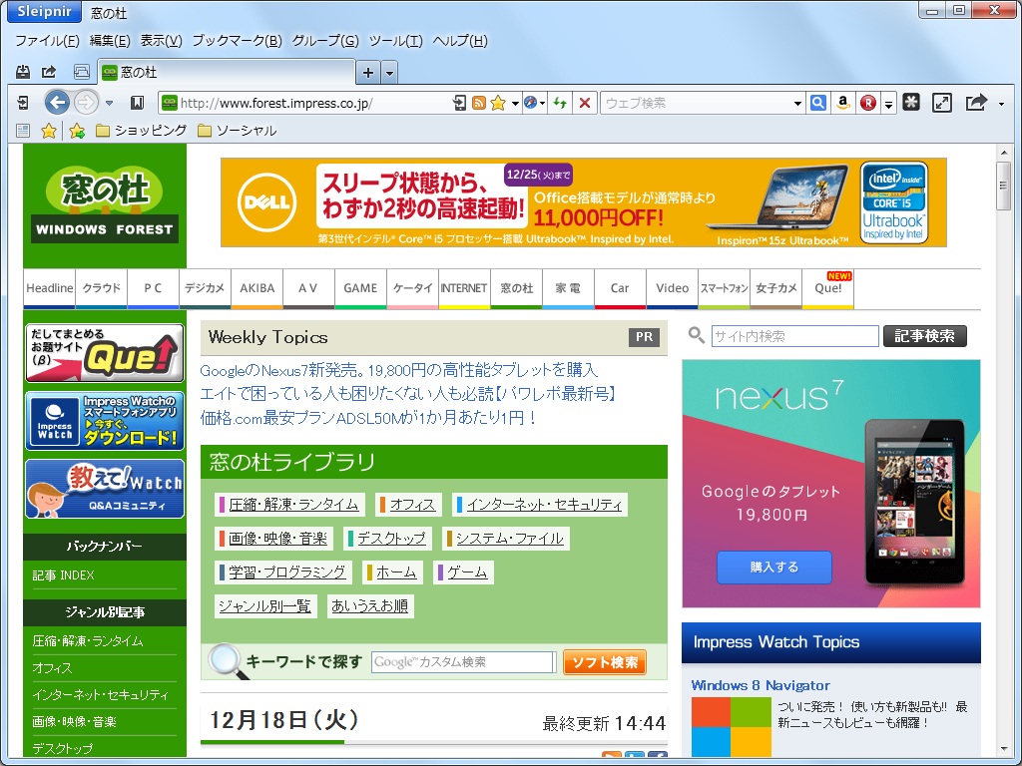
Task: Toggle fullscreen mode with the expand icon
Action: [943, 103]
